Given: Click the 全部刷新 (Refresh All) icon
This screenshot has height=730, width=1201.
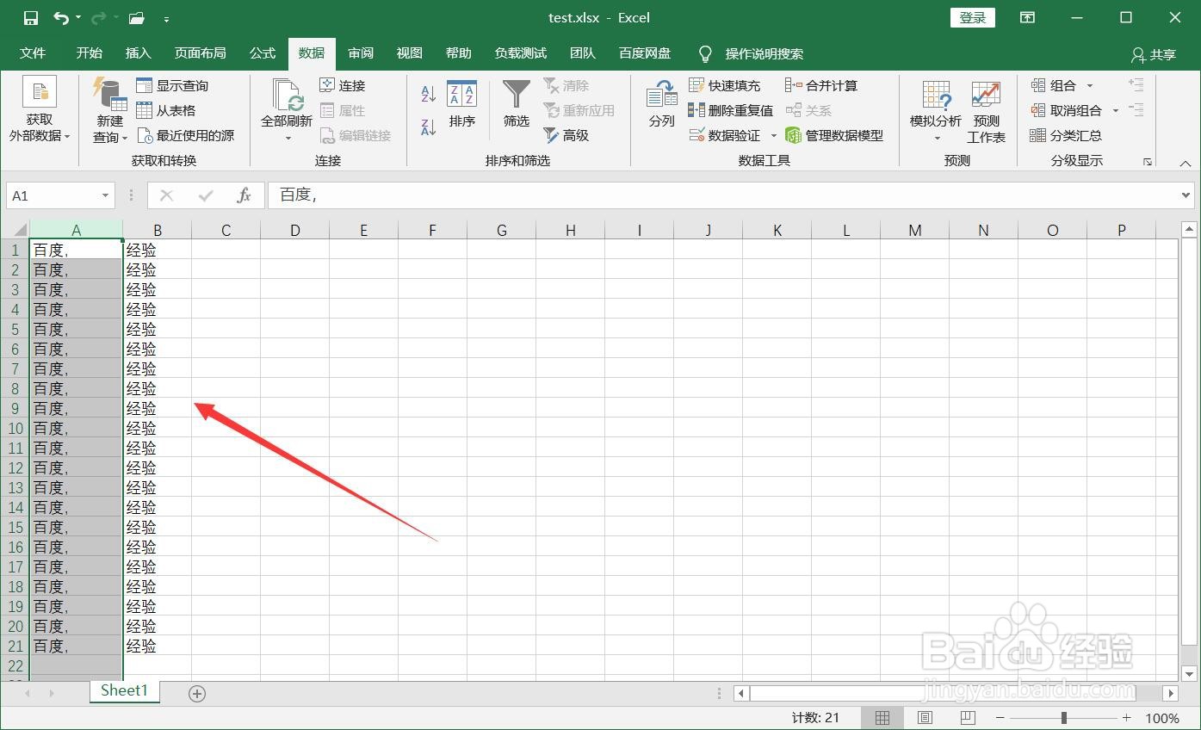Looking at the screenshot, I should point(285,106).
